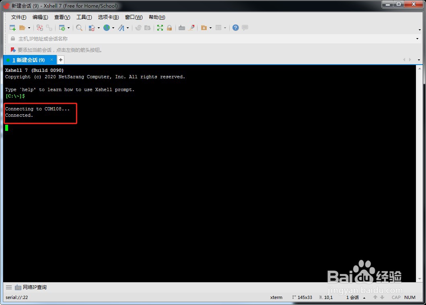
Task: Click the address bar lock icon
Action: (x=13, y=39)
